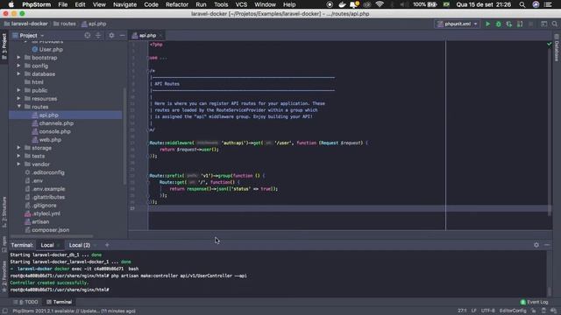The image size is (561, 315).
Task: Expand the public folder
Action: coord(18,90)
